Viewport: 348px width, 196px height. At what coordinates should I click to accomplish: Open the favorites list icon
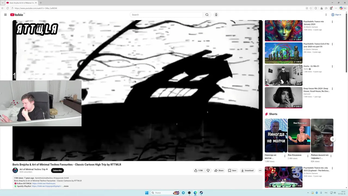[326, 8]
